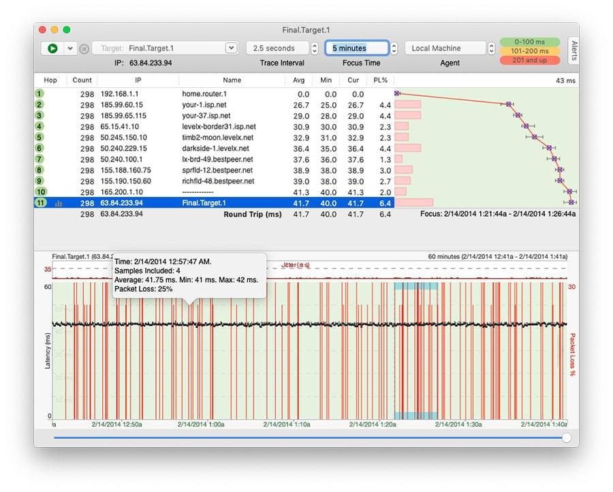Click the red 201 and up legend badge
This screenshot has height=492, width=613.
pos(530,61)
